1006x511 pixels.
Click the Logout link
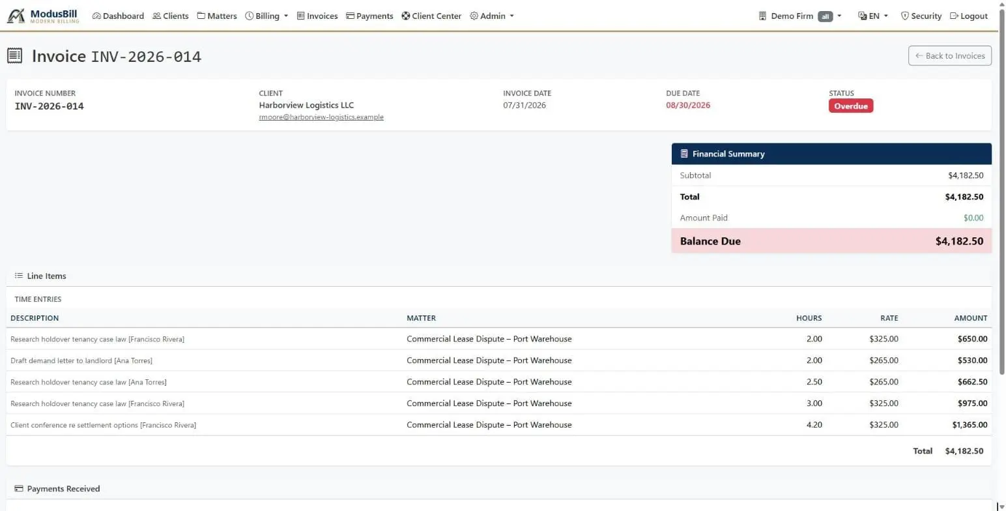coord(969,16)
